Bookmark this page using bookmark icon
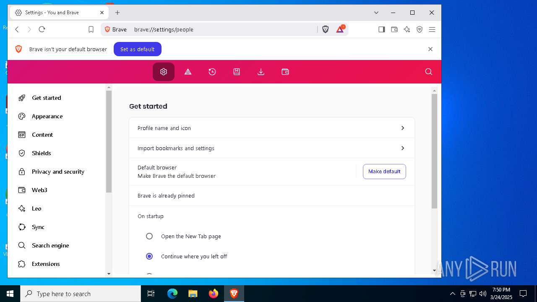 91,29
